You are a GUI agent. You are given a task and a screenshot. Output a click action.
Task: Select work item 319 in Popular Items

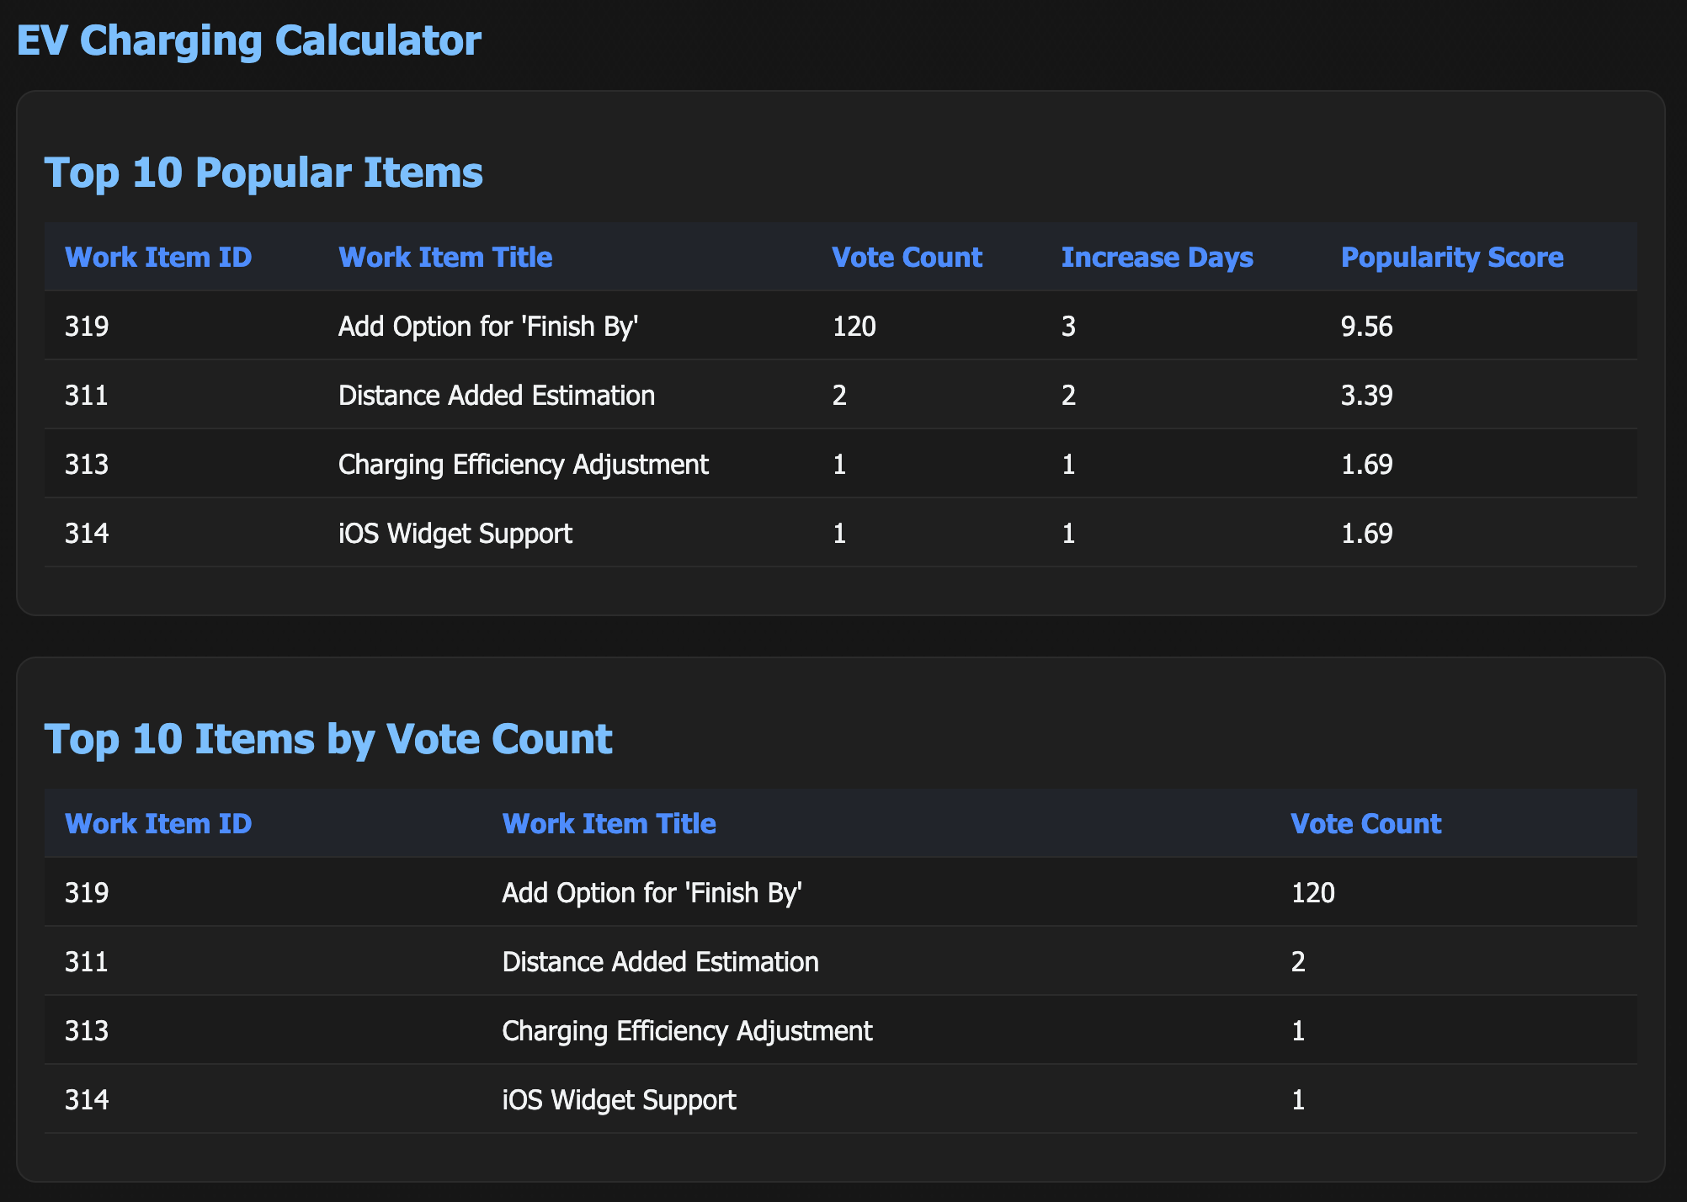pyautogui.click(x=87, y=327)
